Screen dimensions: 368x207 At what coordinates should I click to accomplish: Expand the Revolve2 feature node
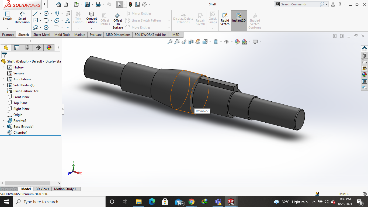[3, 121]
